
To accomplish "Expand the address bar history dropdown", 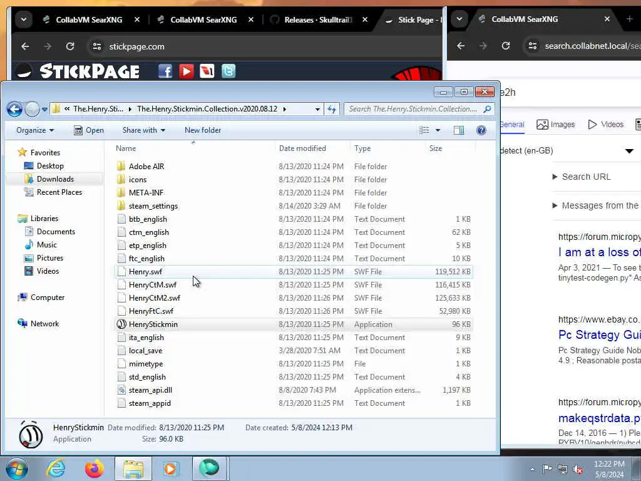I will 317,109.
